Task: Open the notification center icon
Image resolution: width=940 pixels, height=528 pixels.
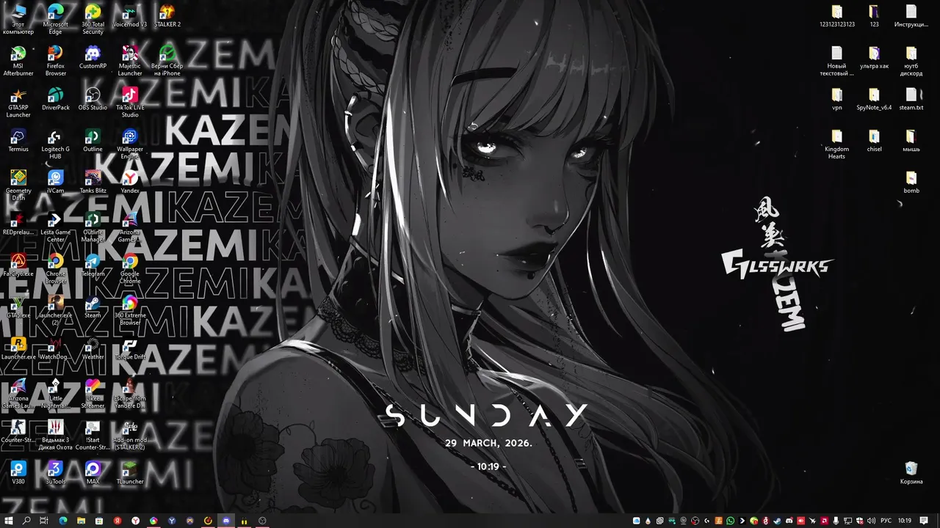Action: point(924,521)
